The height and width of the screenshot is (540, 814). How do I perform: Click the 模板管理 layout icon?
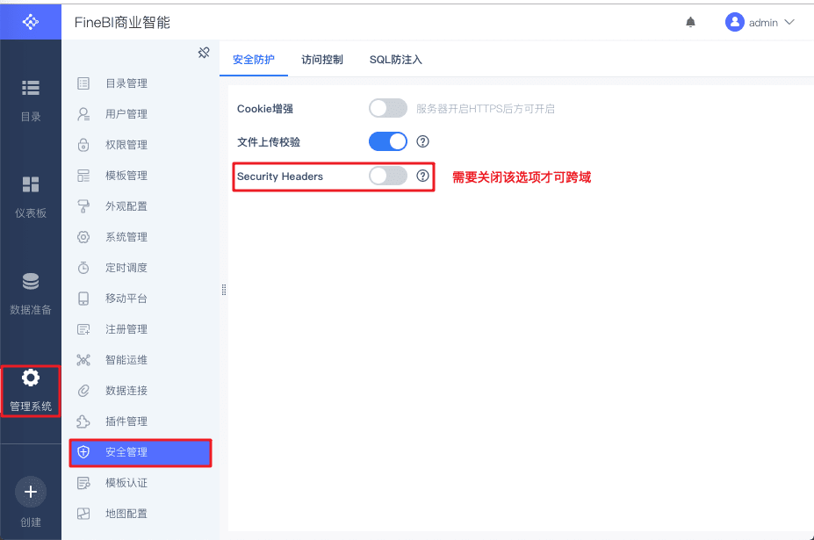(83, 176)
